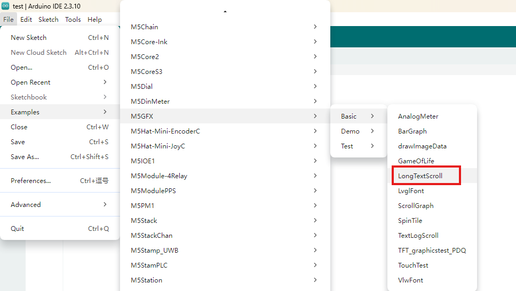Expand the M5PM1 examples
The width and height of the screenshot is (516, 291).
click(225, 206)
